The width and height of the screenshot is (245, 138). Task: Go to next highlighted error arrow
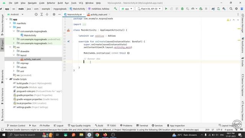pyautogui.click(x=238, y=20)
